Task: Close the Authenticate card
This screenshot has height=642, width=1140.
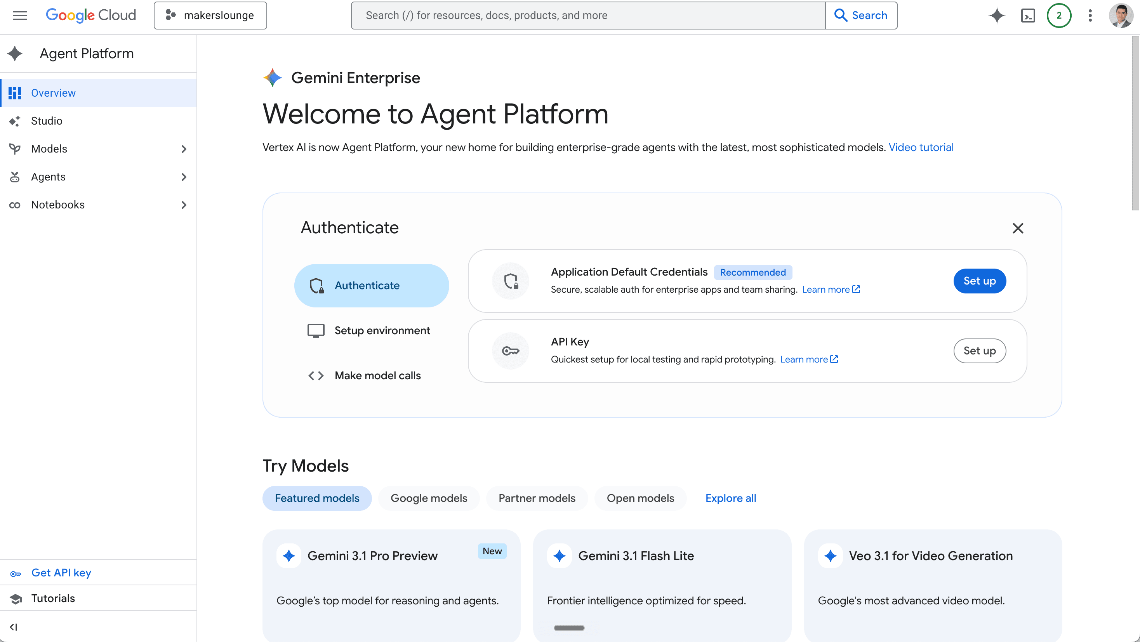Action: click(1018, 228)
